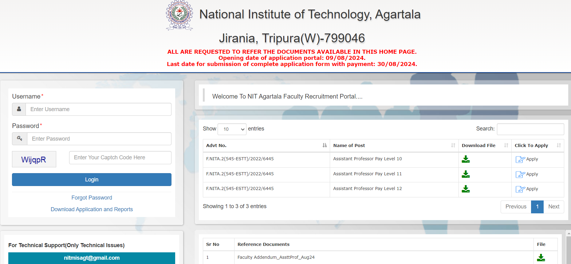
Task: Click 'Assistant Professor Pay Level 10' cell
Action: click(394, 159)
